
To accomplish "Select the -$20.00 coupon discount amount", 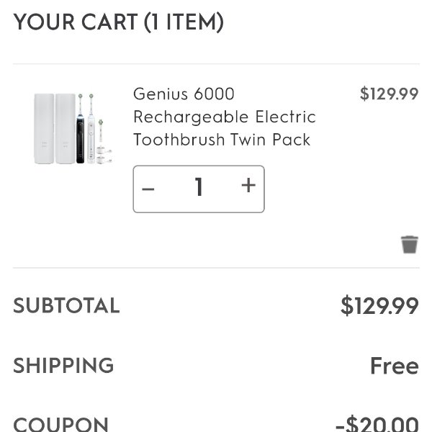I will [x=377, y=424].
